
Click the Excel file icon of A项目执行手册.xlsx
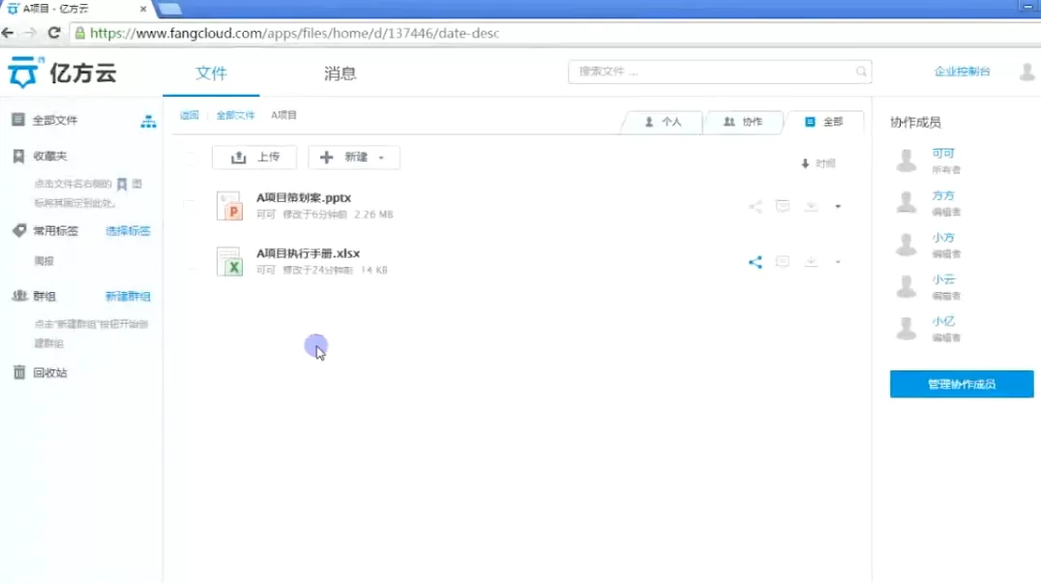(229, 261)
